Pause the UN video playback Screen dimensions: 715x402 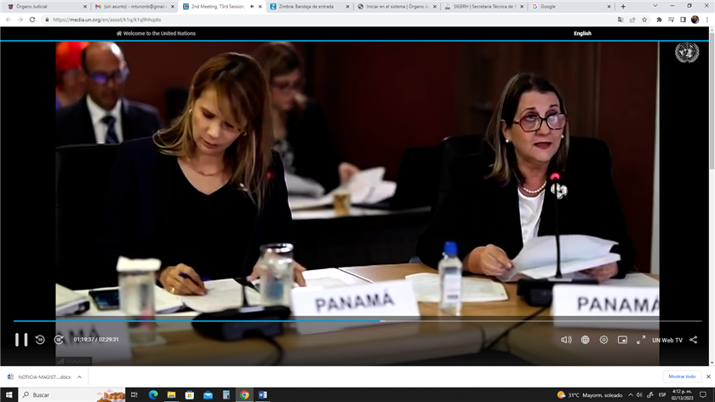tap(21, 340)
